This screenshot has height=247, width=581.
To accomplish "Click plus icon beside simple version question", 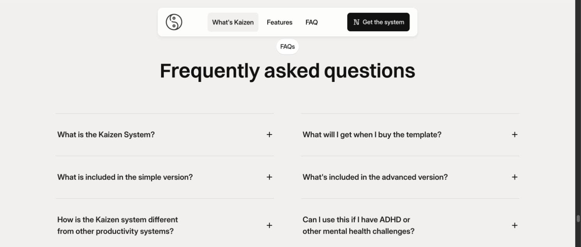I will (x=269, y=177).
